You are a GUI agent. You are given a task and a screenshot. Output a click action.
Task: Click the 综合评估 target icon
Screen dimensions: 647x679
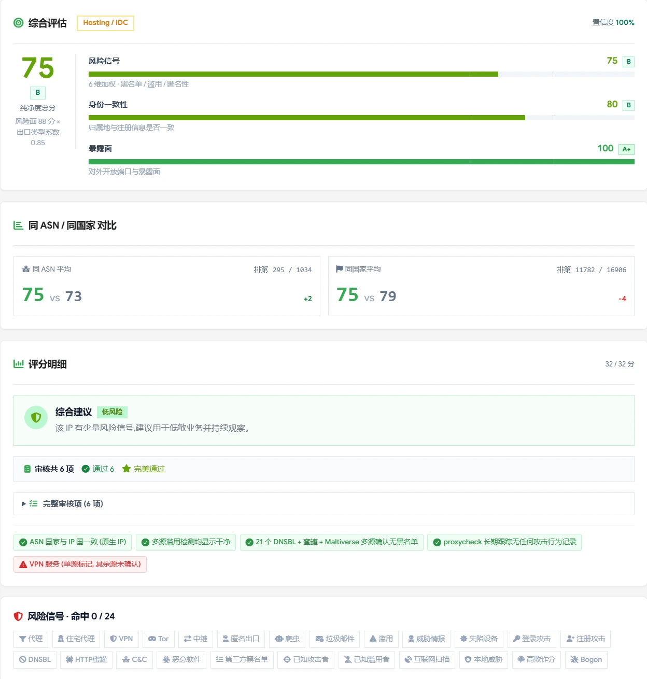point(19,23)
